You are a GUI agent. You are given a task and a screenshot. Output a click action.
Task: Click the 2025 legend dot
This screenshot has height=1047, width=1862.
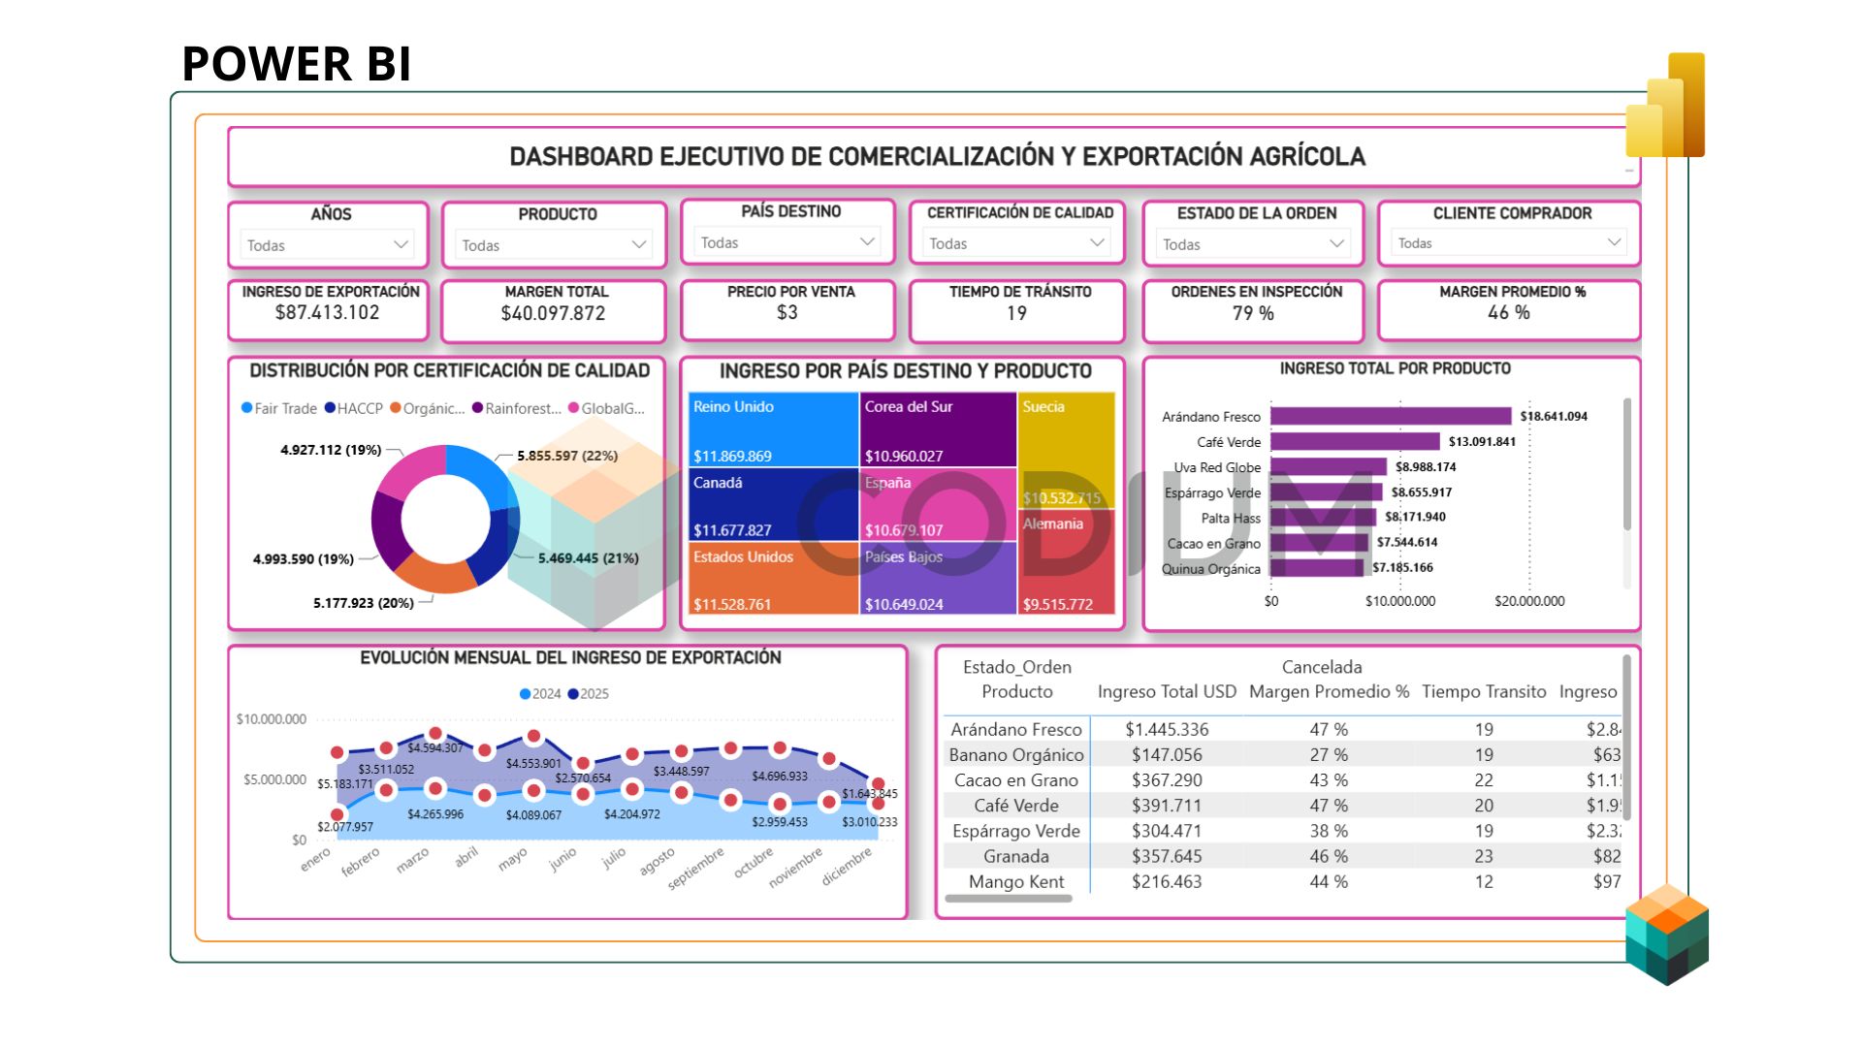[x=573, y=694]
